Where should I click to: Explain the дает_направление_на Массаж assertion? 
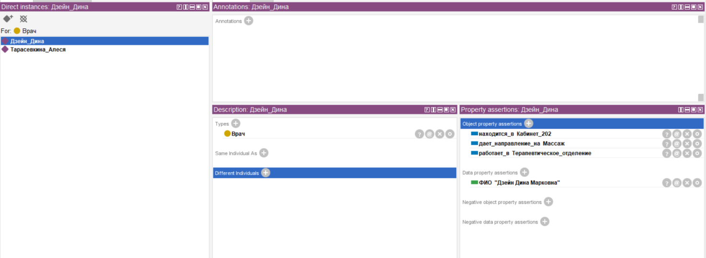point(667,144)
